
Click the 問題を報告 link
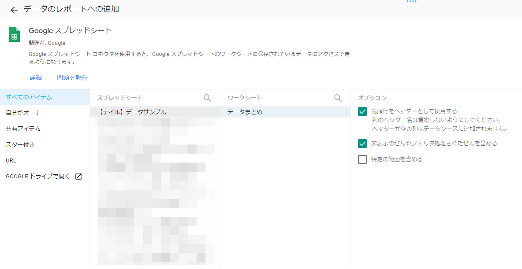(73, 77)
